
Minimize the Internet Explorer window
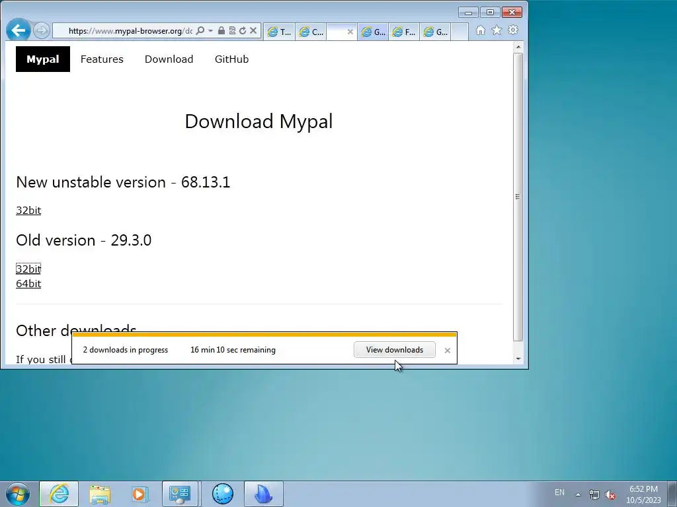pos(468,12)
